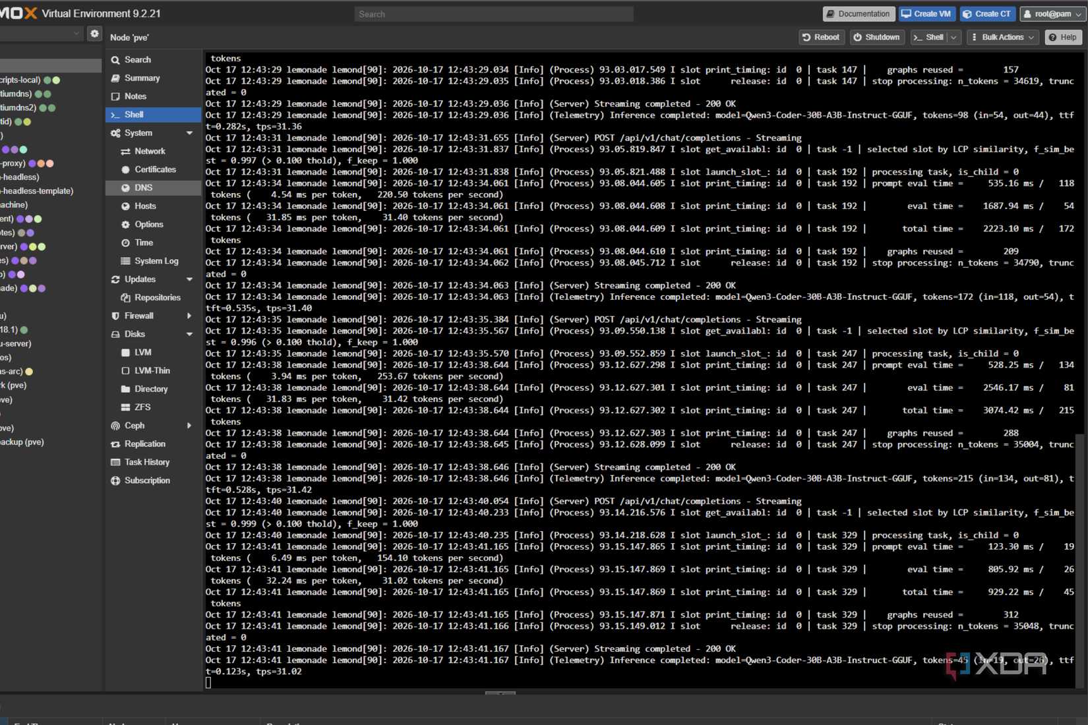Open the root@pam user menu
Screen dimensions: 1088x725
click(1052, 14)
